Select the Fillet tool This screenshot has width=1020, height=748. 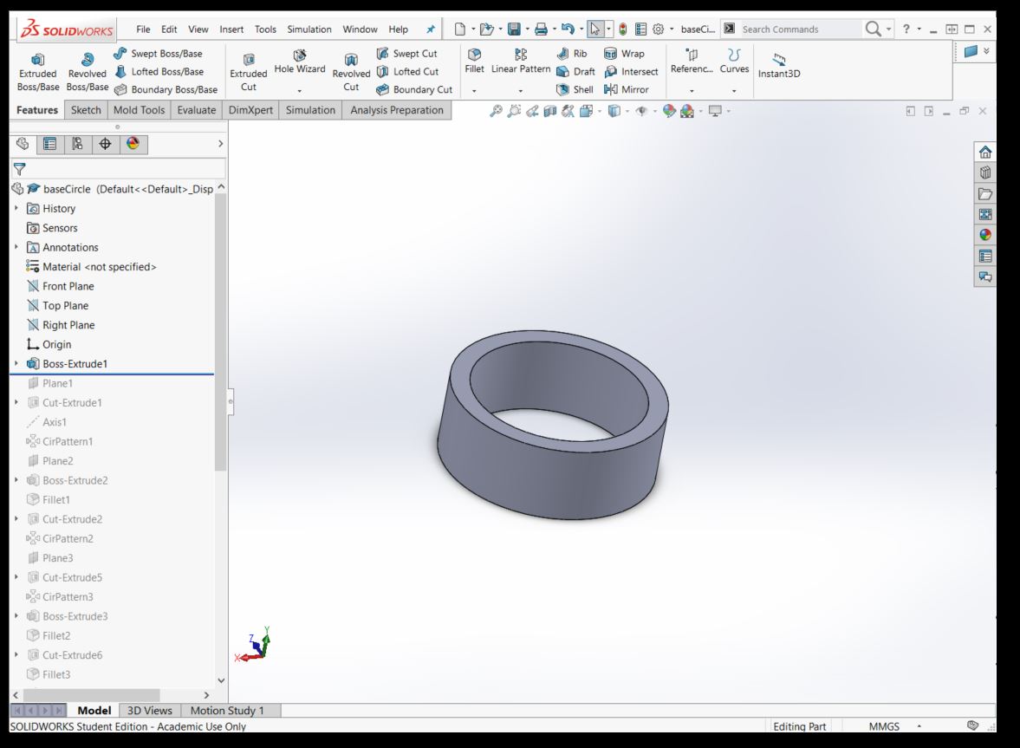(x=474, y=61)
